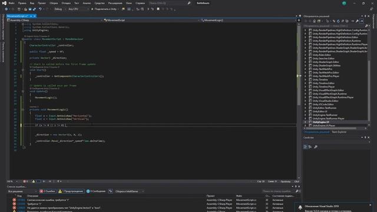Toggle the Errors filter button in Error List
377x212 pixels.
47,191
